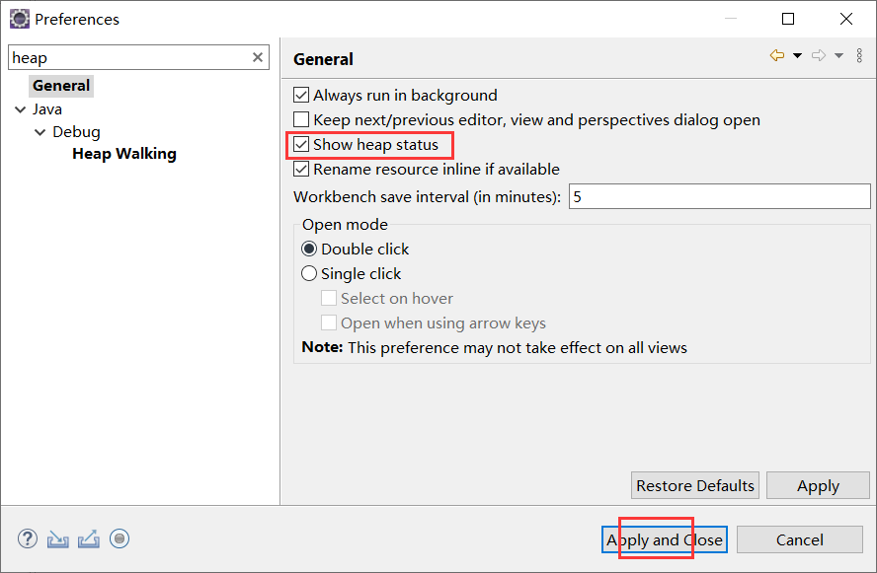The height and width of the screenshot is (573, 877).
Task: Click the Export preferences icon
Action: [x=88, y=538]
